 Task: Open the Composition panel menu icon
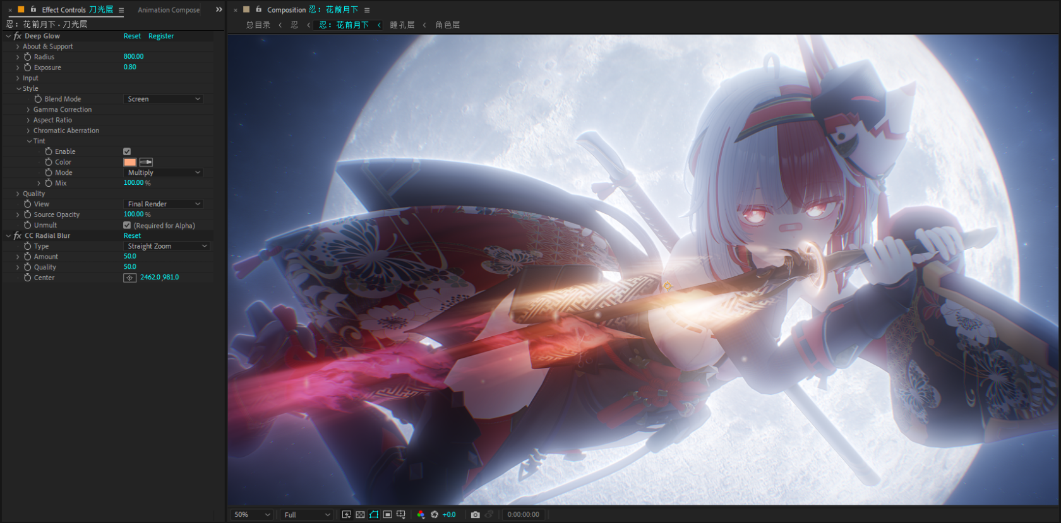click(x=367, y=10)
